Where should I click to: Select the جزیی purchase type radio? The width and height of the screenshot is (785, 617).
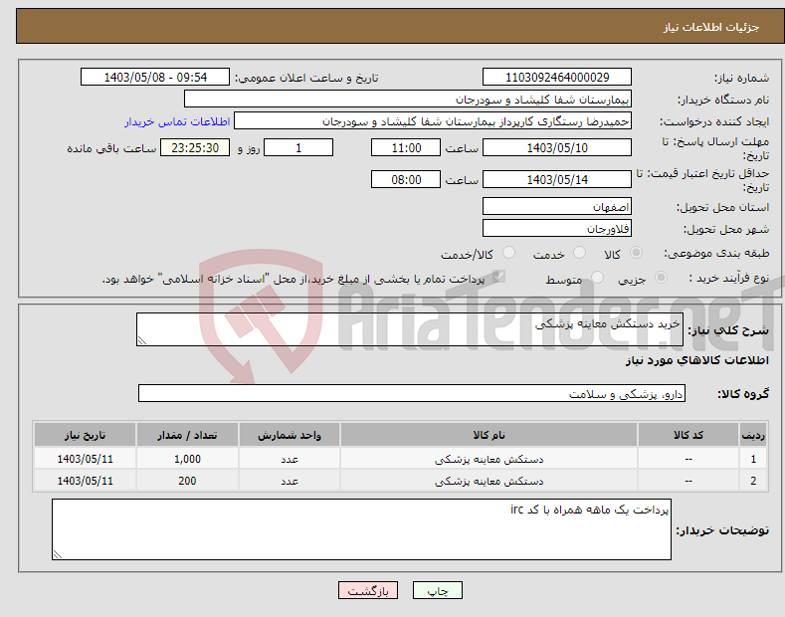(661, 278)
